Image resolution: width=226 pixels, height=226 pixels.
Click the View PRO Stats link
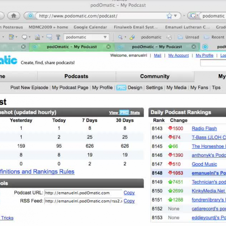[124, 113]
